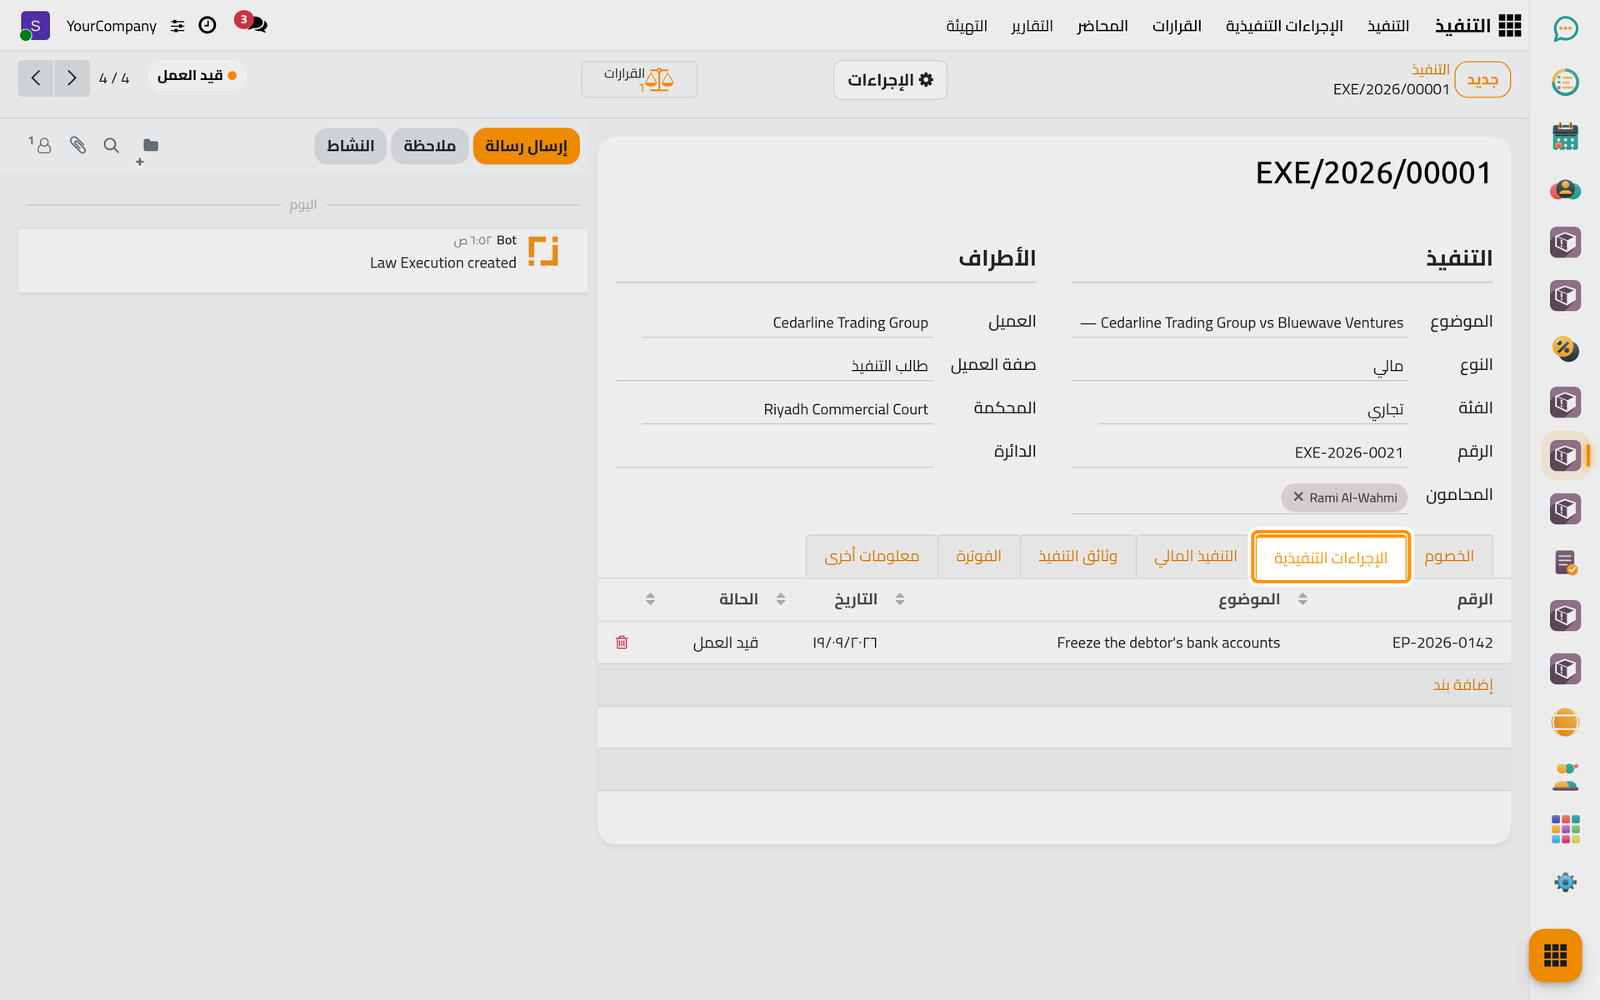This screenshot has height=1000, width=1600.
Task: Remove the Rami Al-Wahmi lawyer tag
Action: (x=1297, y=497)
